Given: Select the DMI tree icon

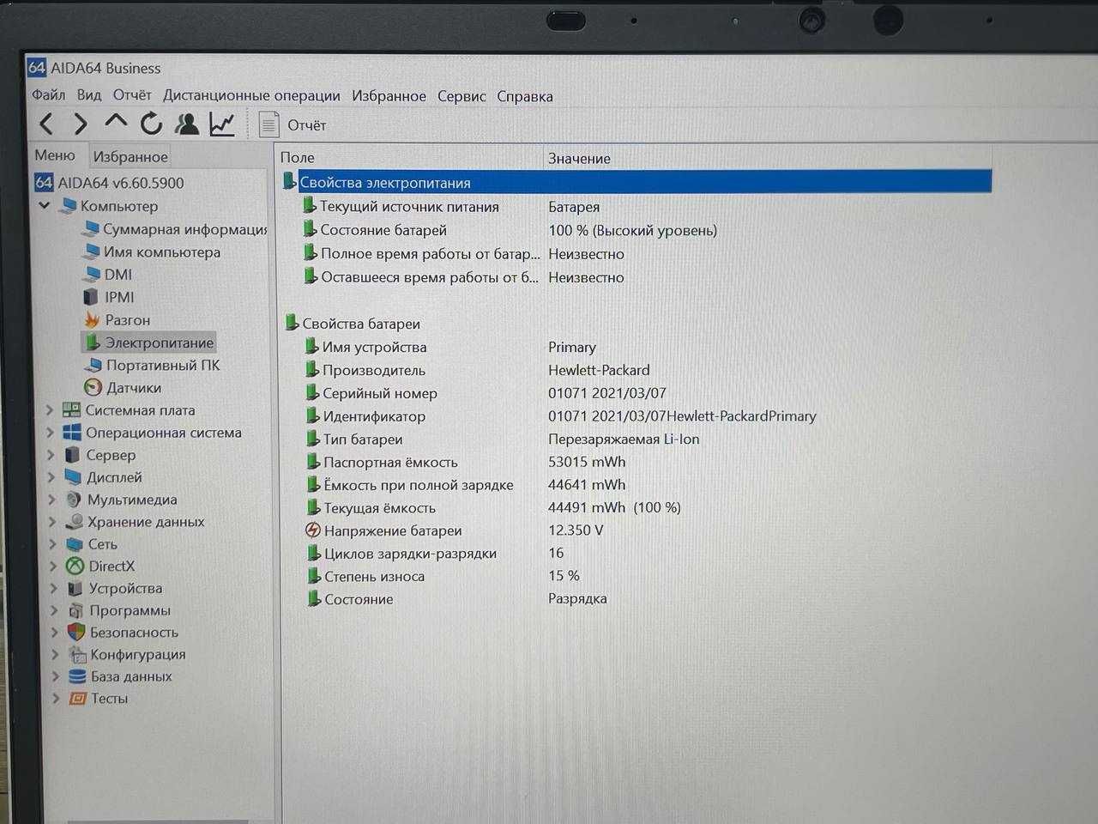Looking at the screenshot, I should 91,275.
